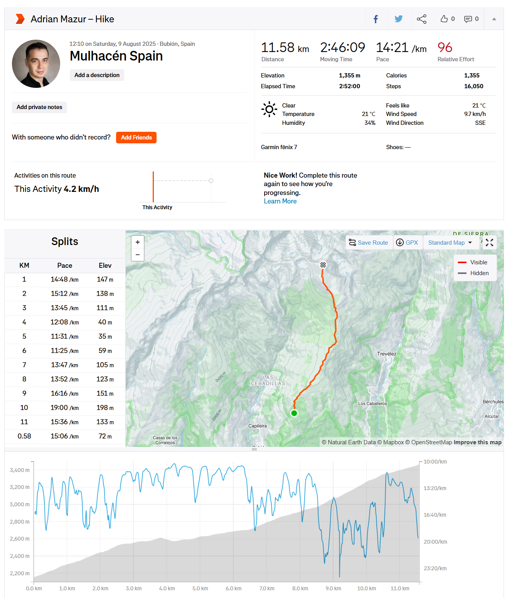Share activity on Facebook

click(376, 19)
